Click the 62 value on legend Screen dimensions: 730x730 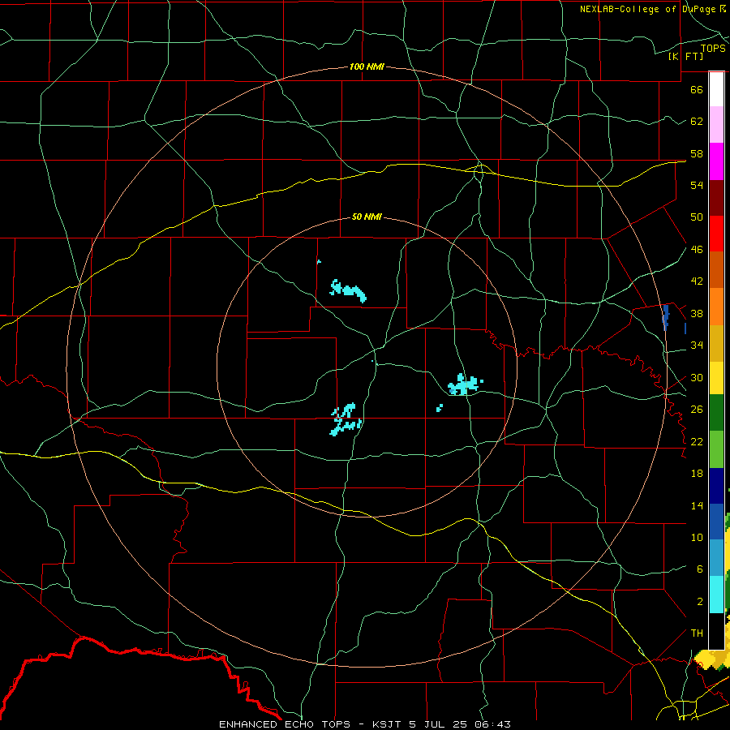click(x=697, y=122)
